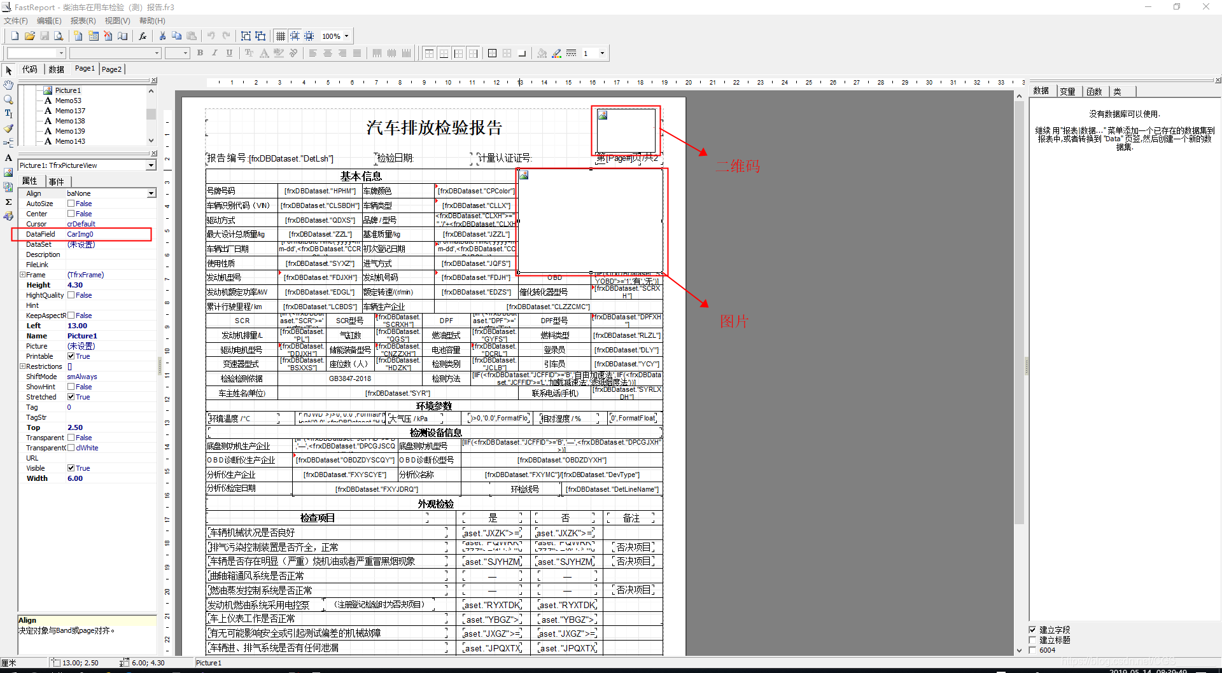Open the 报表(R) menu
Image resolution: width=1222 pixels, height=673 pixels.
tap(83, 20)
